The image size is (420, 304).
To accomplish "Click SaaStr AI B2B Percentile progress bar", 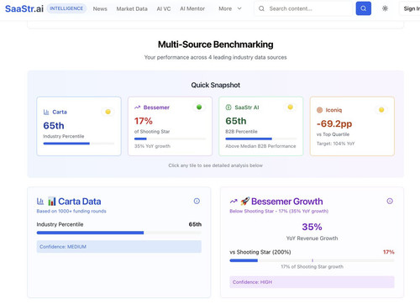I will pyautogui.click(x=261, y=139).
